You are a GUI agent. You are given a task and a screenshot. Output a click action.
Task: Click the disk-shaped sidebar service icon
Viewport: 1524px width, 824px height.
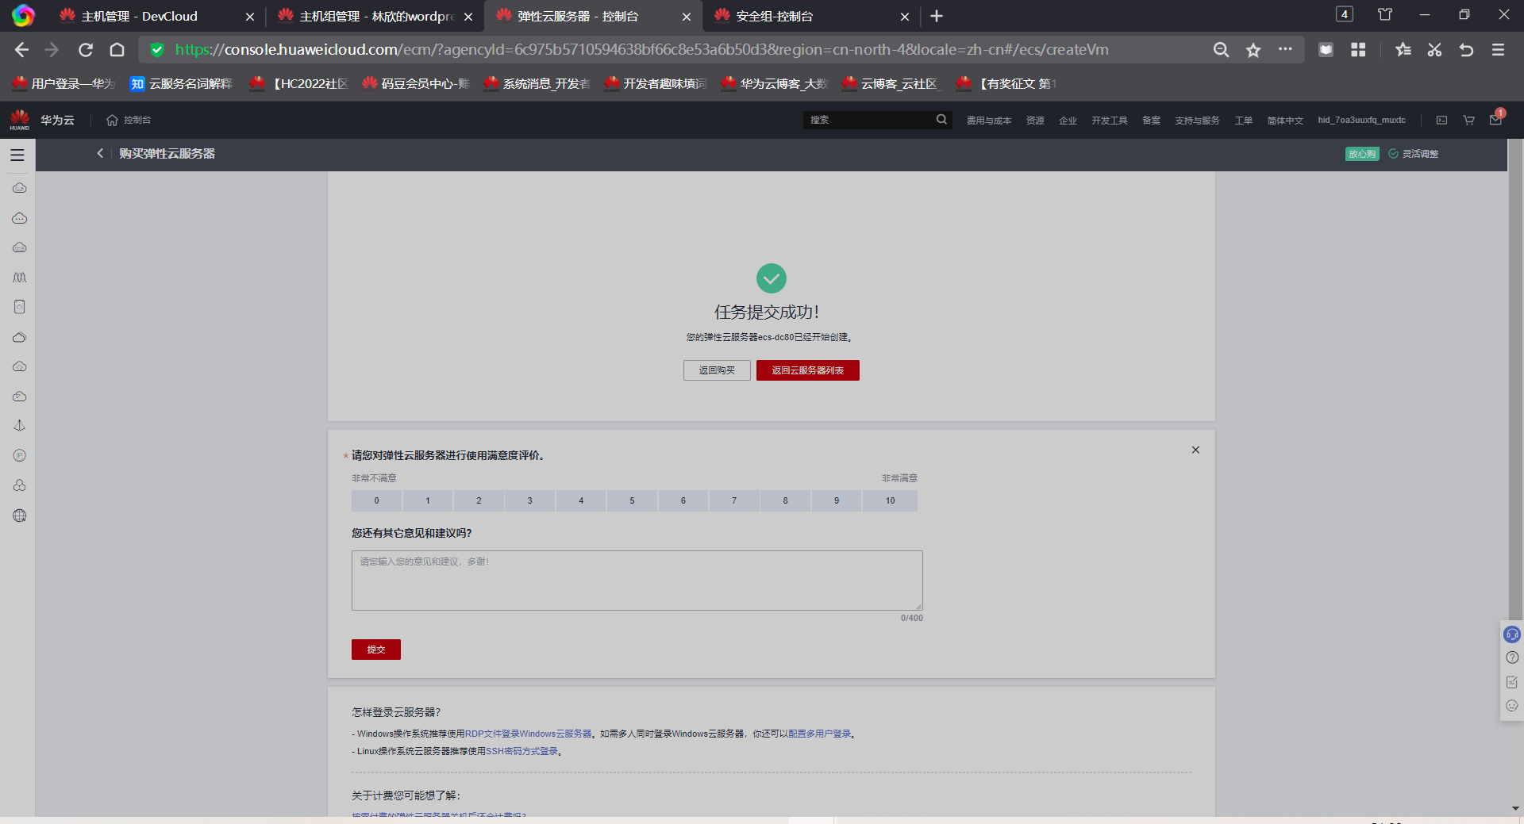(x=20, y=307)
